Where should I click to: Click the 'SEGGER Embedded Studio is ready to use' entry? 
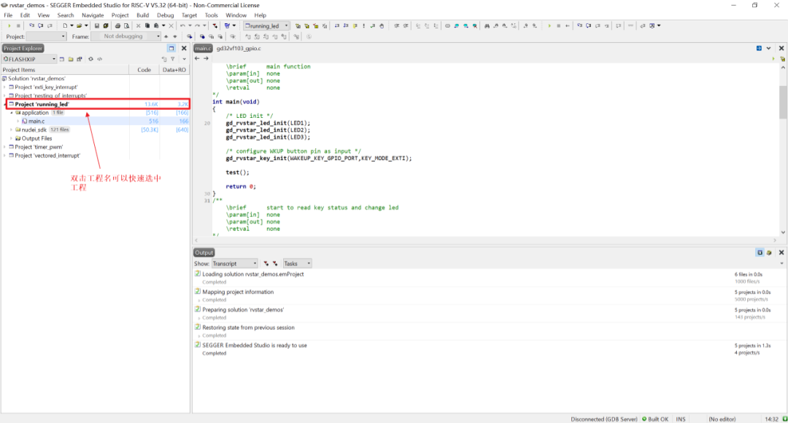(x=255, y=346)
